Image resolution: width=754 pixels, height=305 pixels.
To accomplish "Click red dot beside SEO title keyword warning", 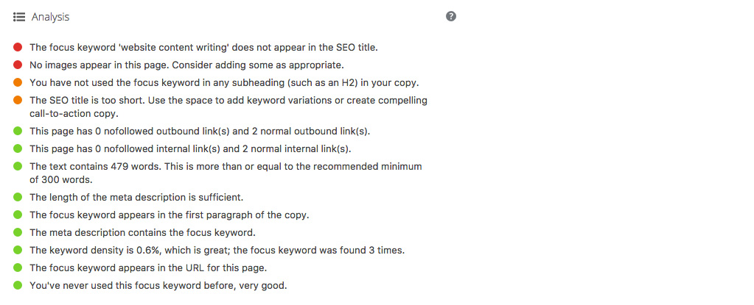I will point(18,47).
